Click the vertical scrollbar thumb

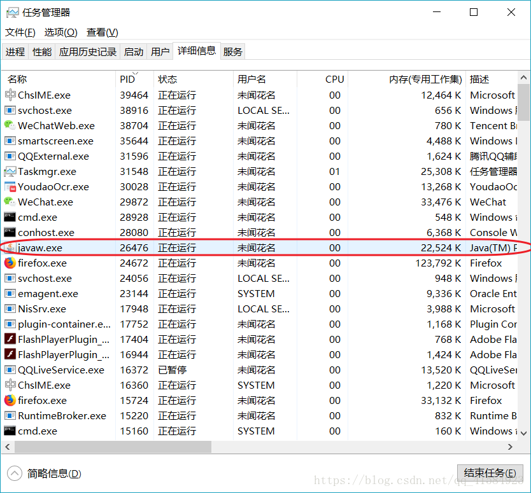523,102
